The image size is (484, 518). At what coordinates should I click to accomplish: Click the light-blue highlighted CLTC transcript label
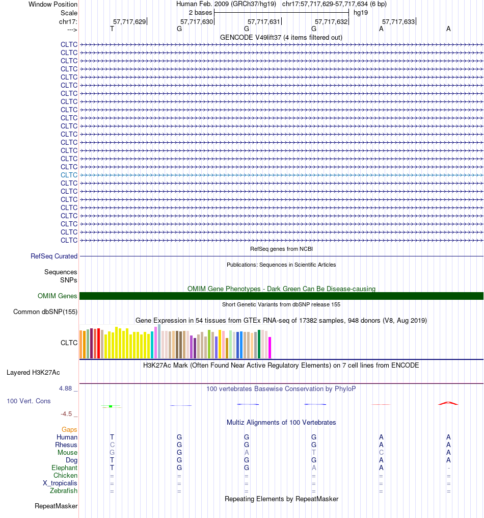pos(69,175)
